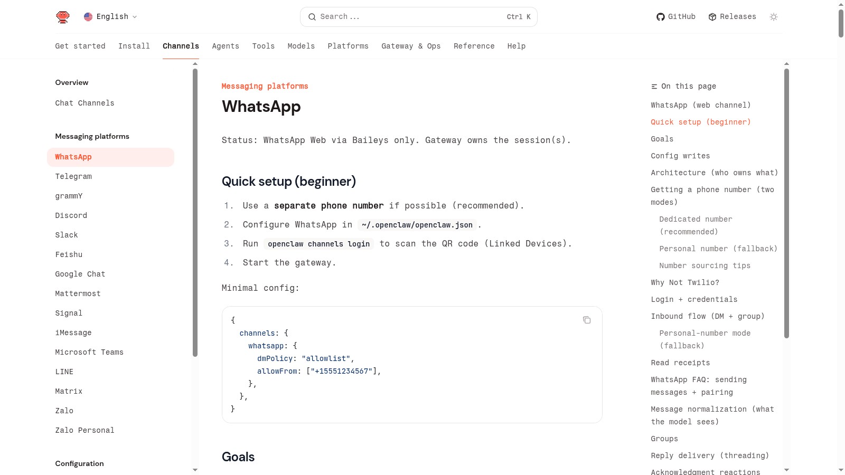Jump to the Read receipts section

tap(680, 363)
